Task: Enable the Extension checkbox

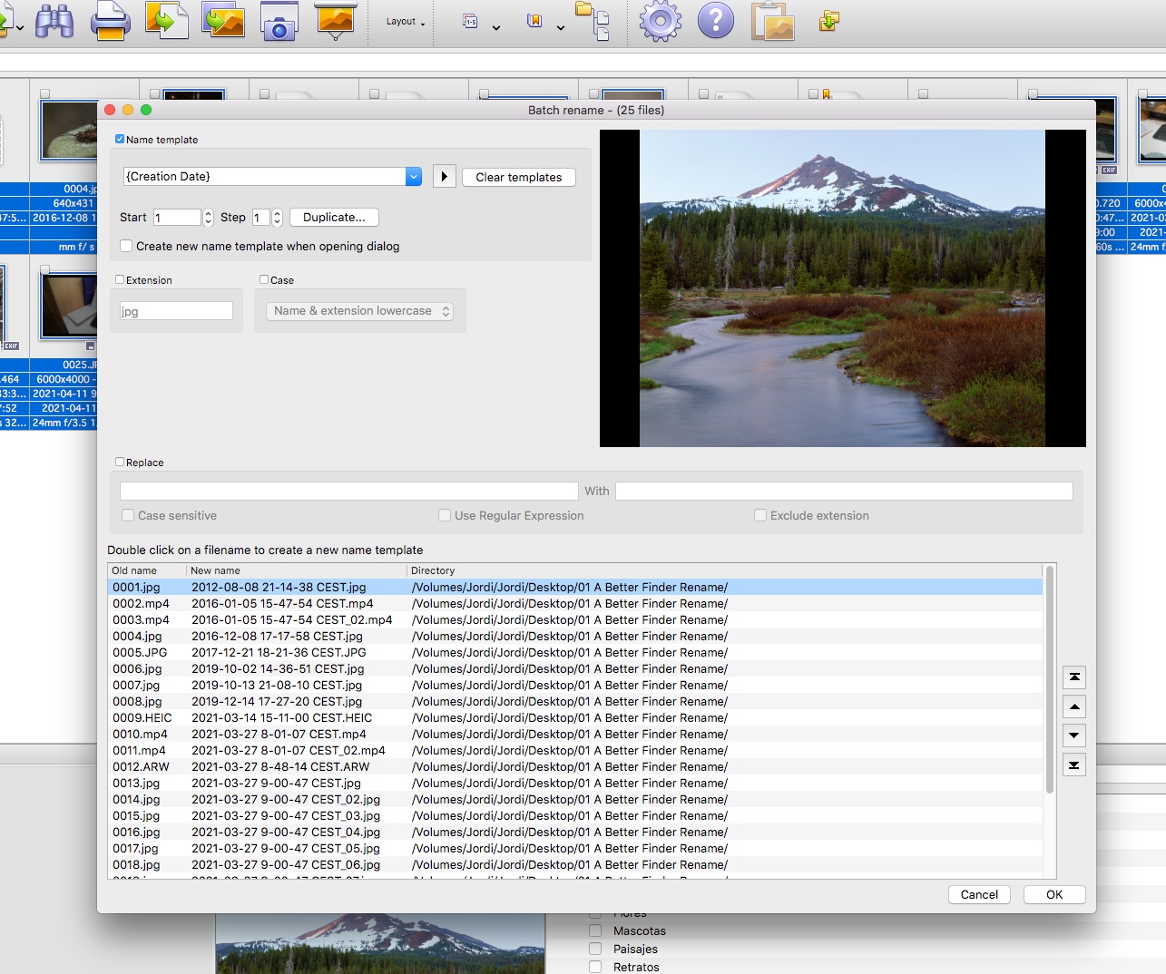Action: click(120, 280)
